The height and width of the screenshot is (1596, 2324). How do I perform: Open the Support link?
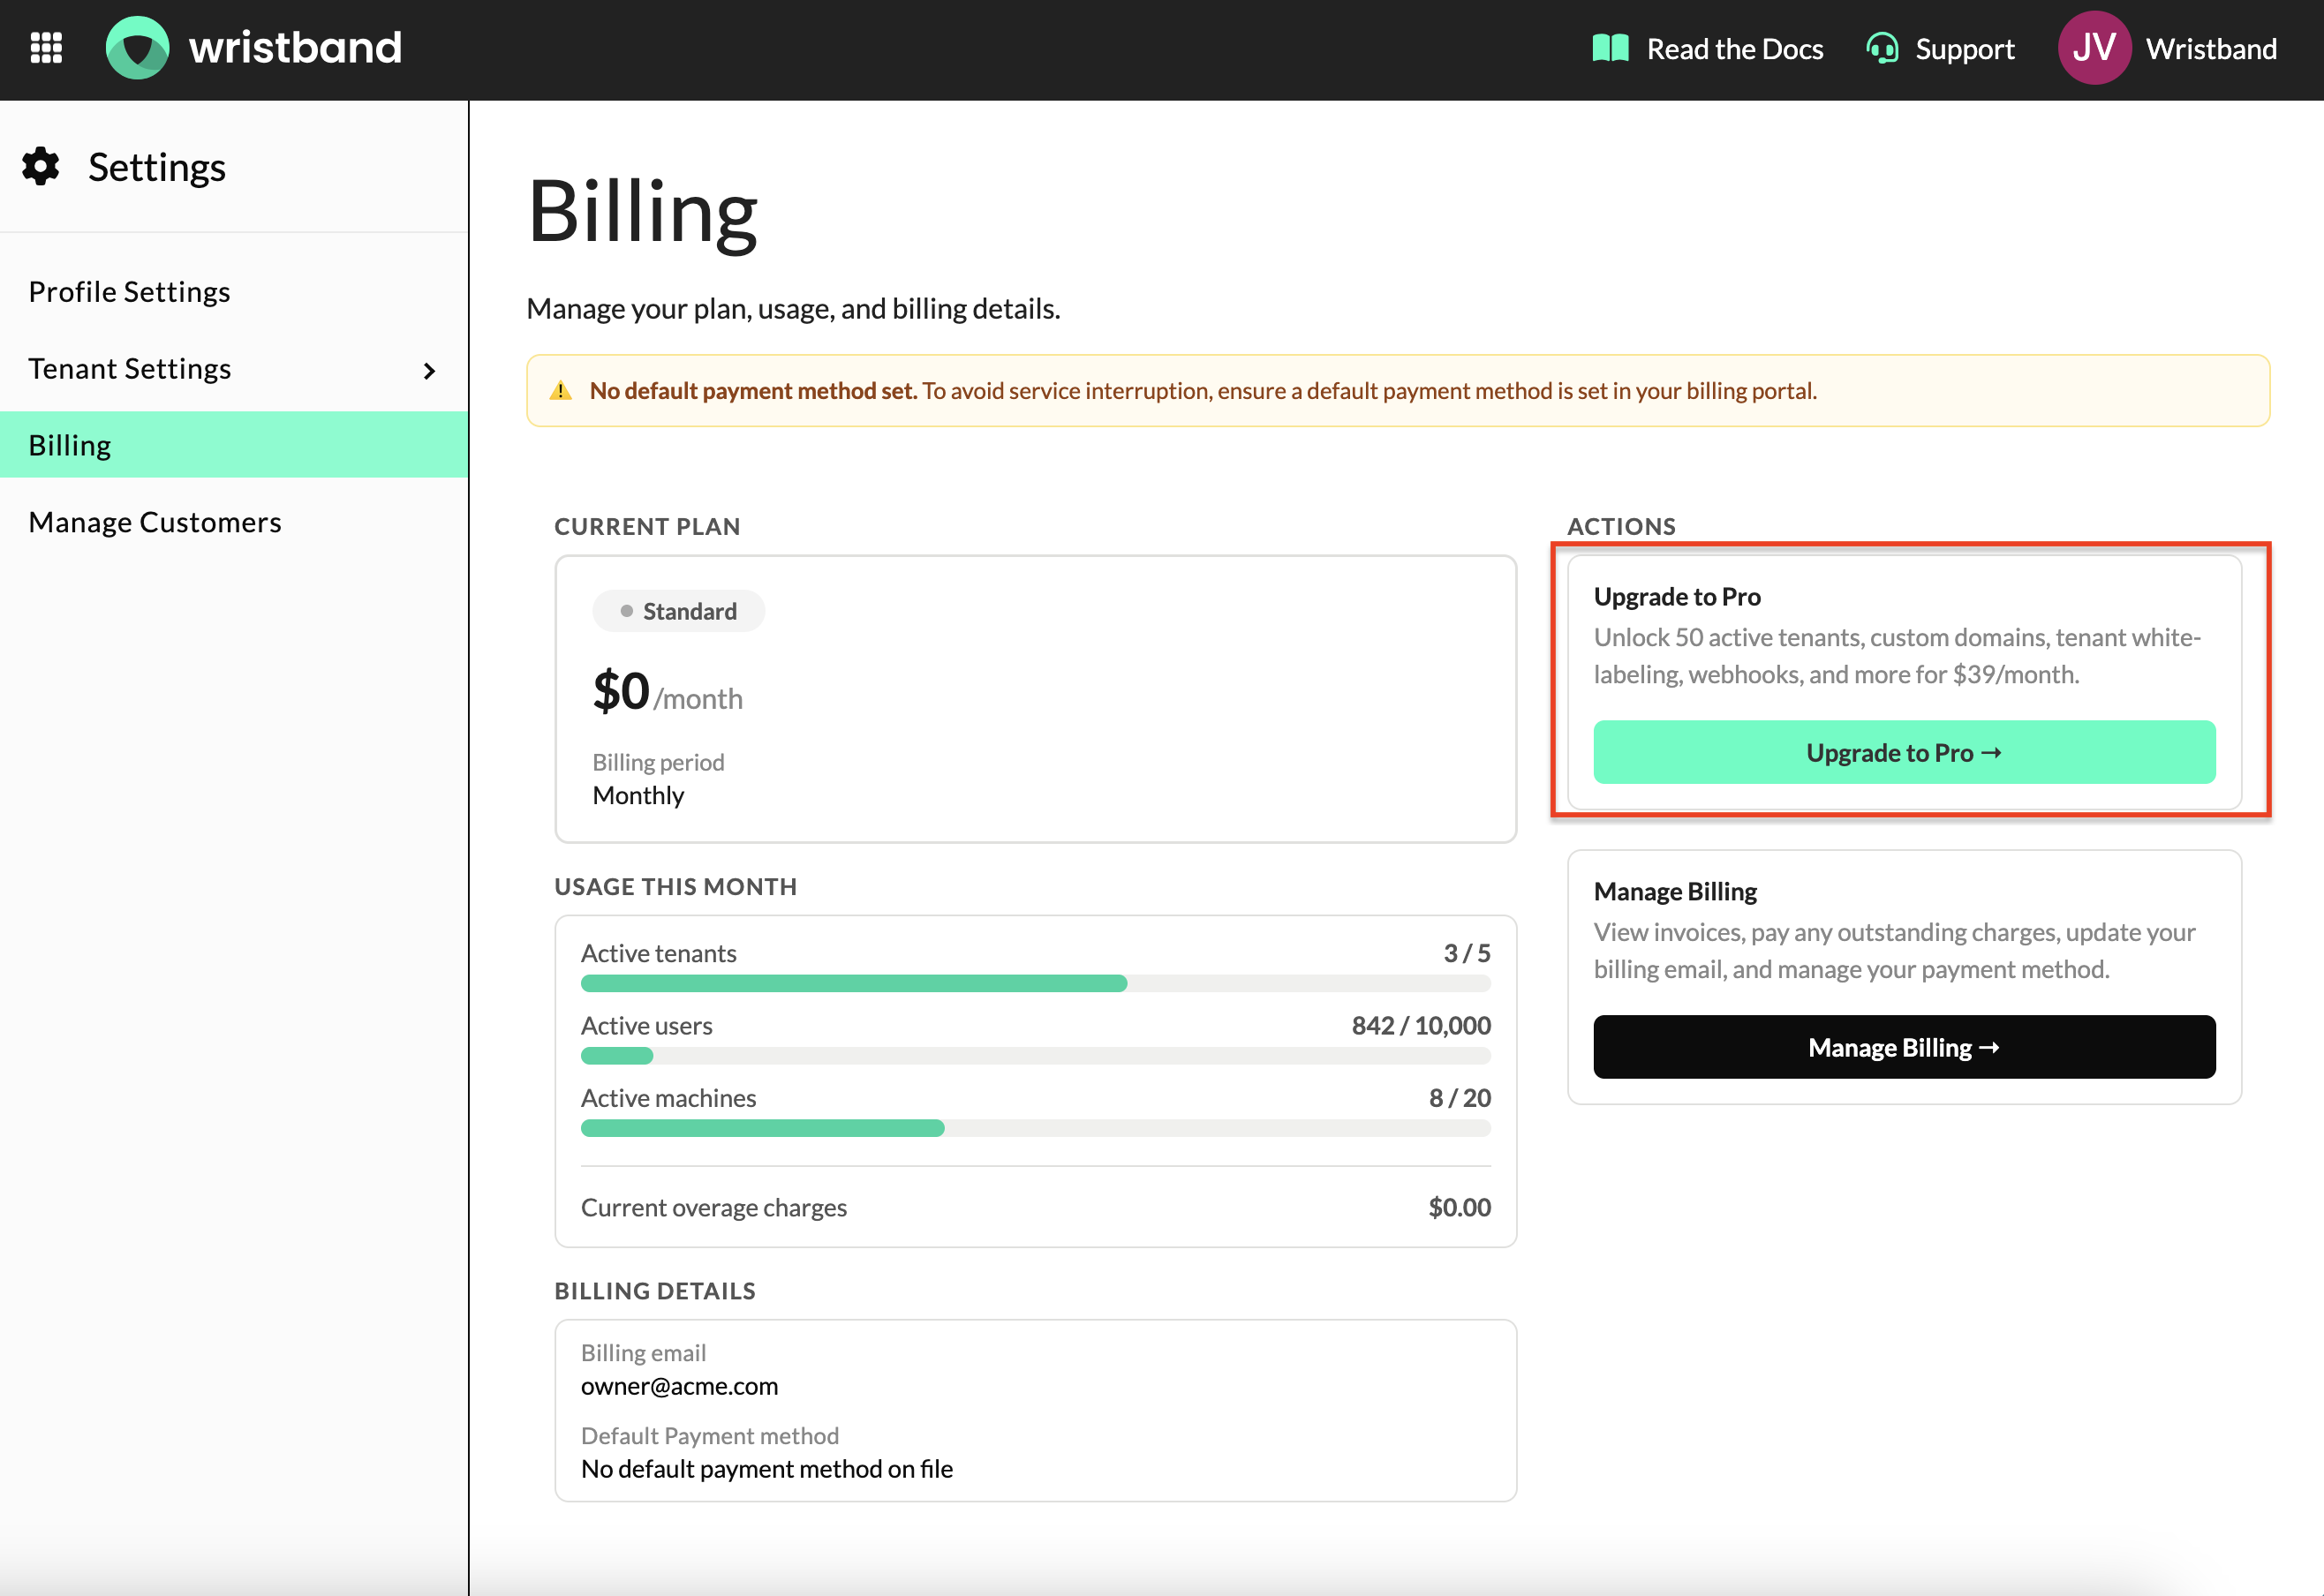tap(1965, 49)
